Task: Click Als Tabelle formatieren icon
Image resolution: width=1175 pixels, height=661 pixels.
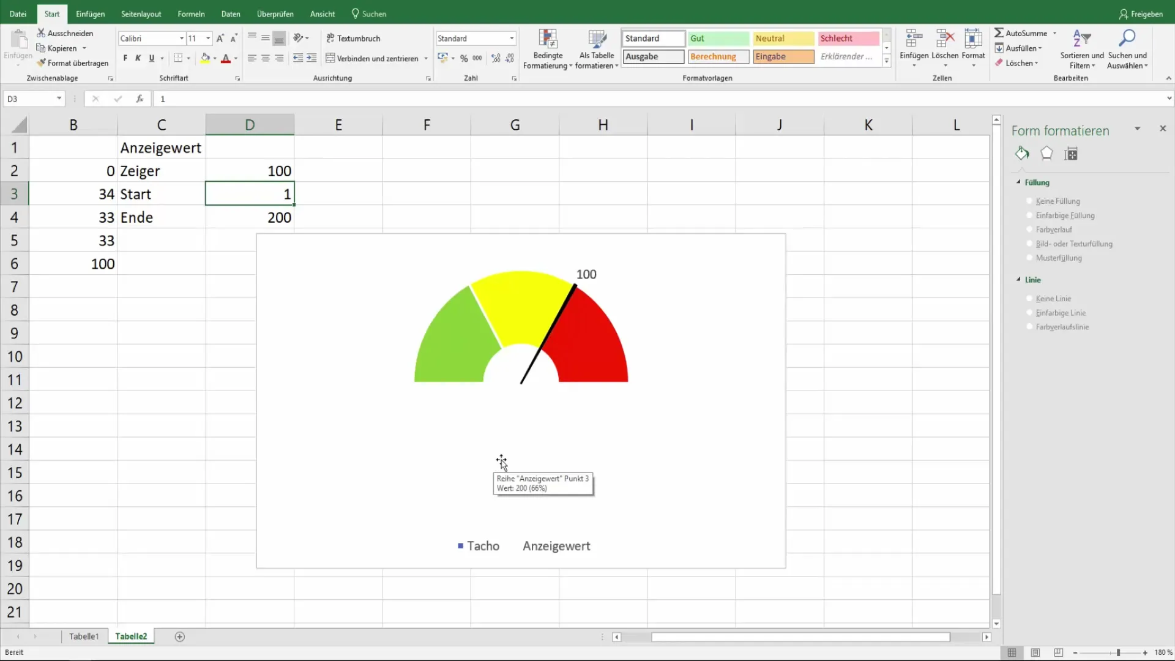Action: point(597,39)
